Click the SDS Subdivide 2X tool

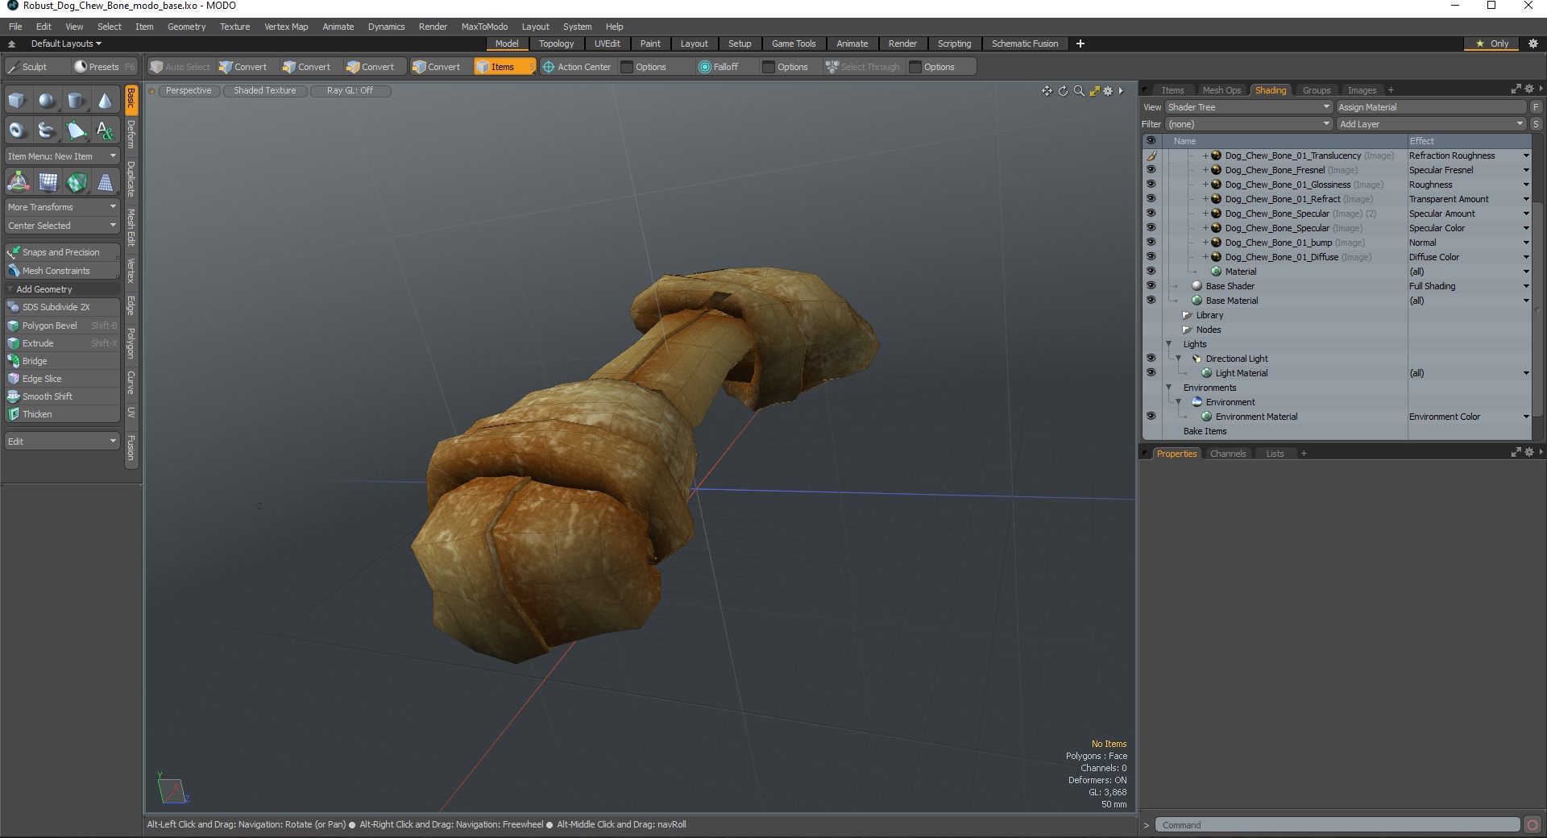pos(62,307)
